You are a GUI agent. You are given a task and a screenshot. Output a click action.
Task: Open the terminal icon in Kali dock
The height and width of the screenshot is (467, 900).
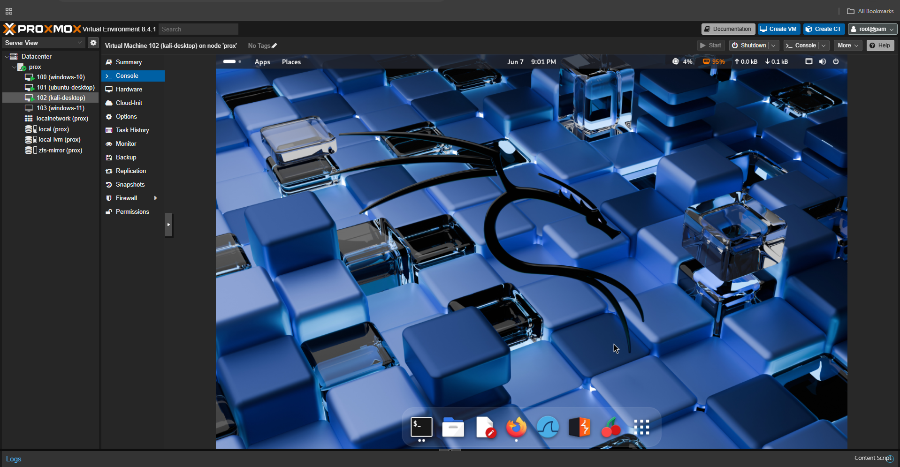pyautogui.click(x=421, y=427)
